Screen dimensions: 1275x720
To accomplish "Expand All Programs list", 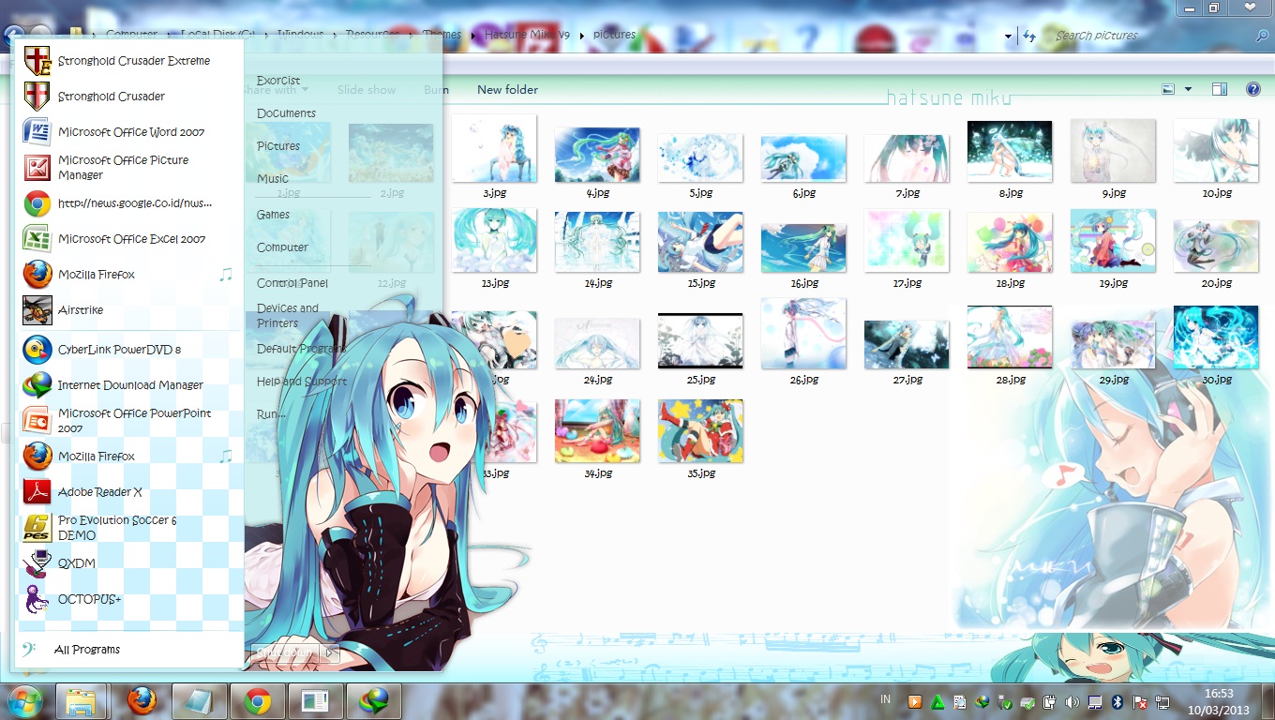I will pyautogui.click(x=86, y=650).
